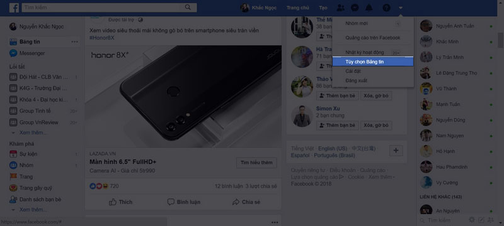Viewport: 504px width, 226px height.
Task: Click the Messenger sidebar icon
Action: point(13,53)
